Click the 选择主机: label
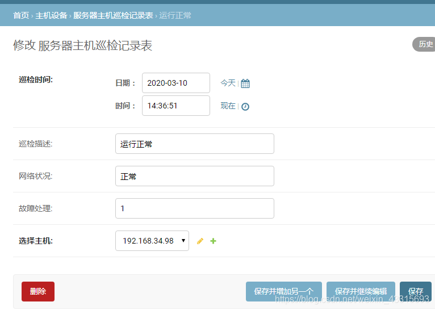This screenshot has height=310, width=435. tap(36, 241)
